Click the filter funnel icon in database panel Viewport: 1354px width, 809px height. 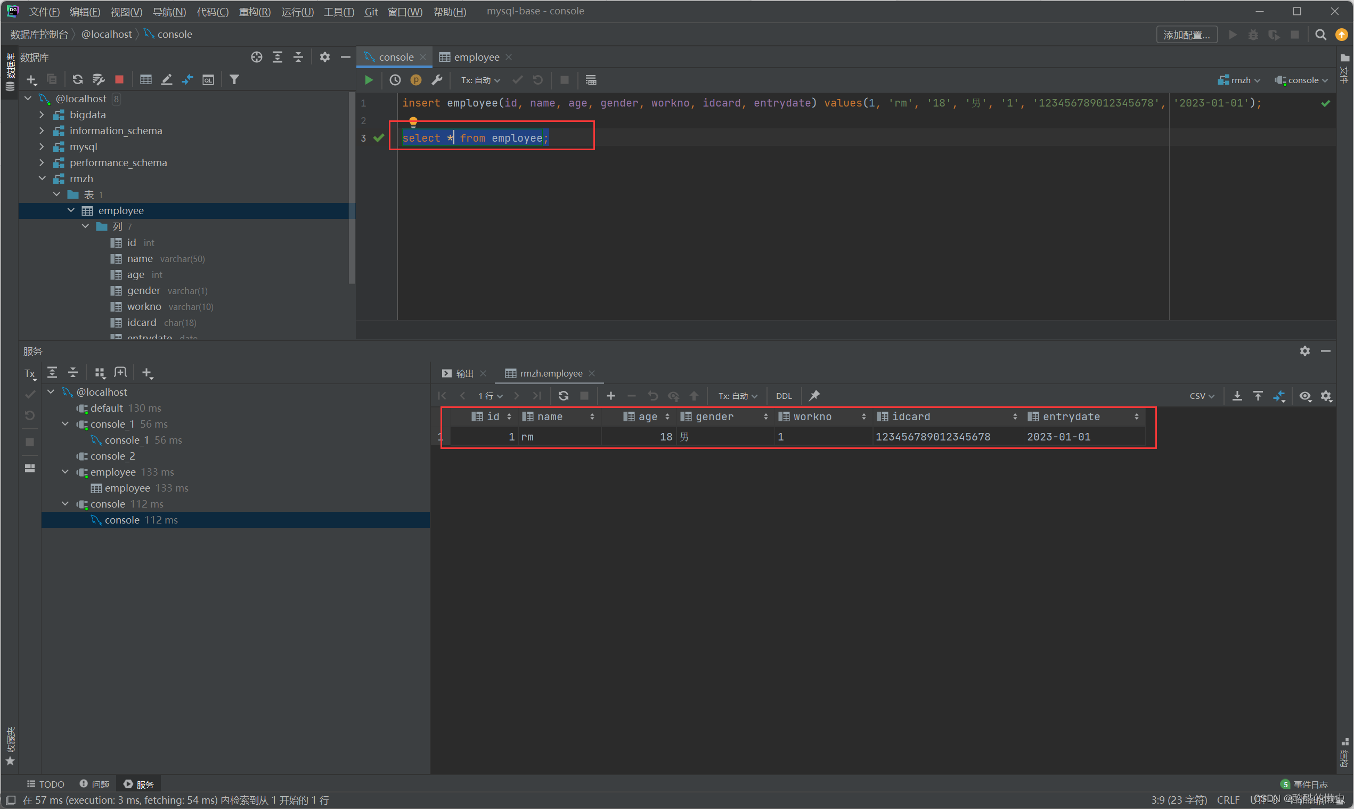coord(234,79)
